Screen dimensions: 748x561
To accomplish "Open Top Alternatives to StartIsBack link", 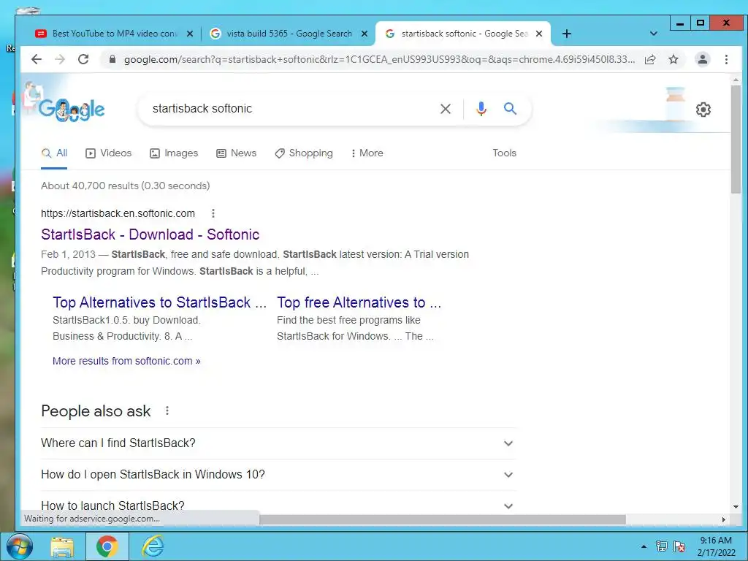I will [159, 302].
